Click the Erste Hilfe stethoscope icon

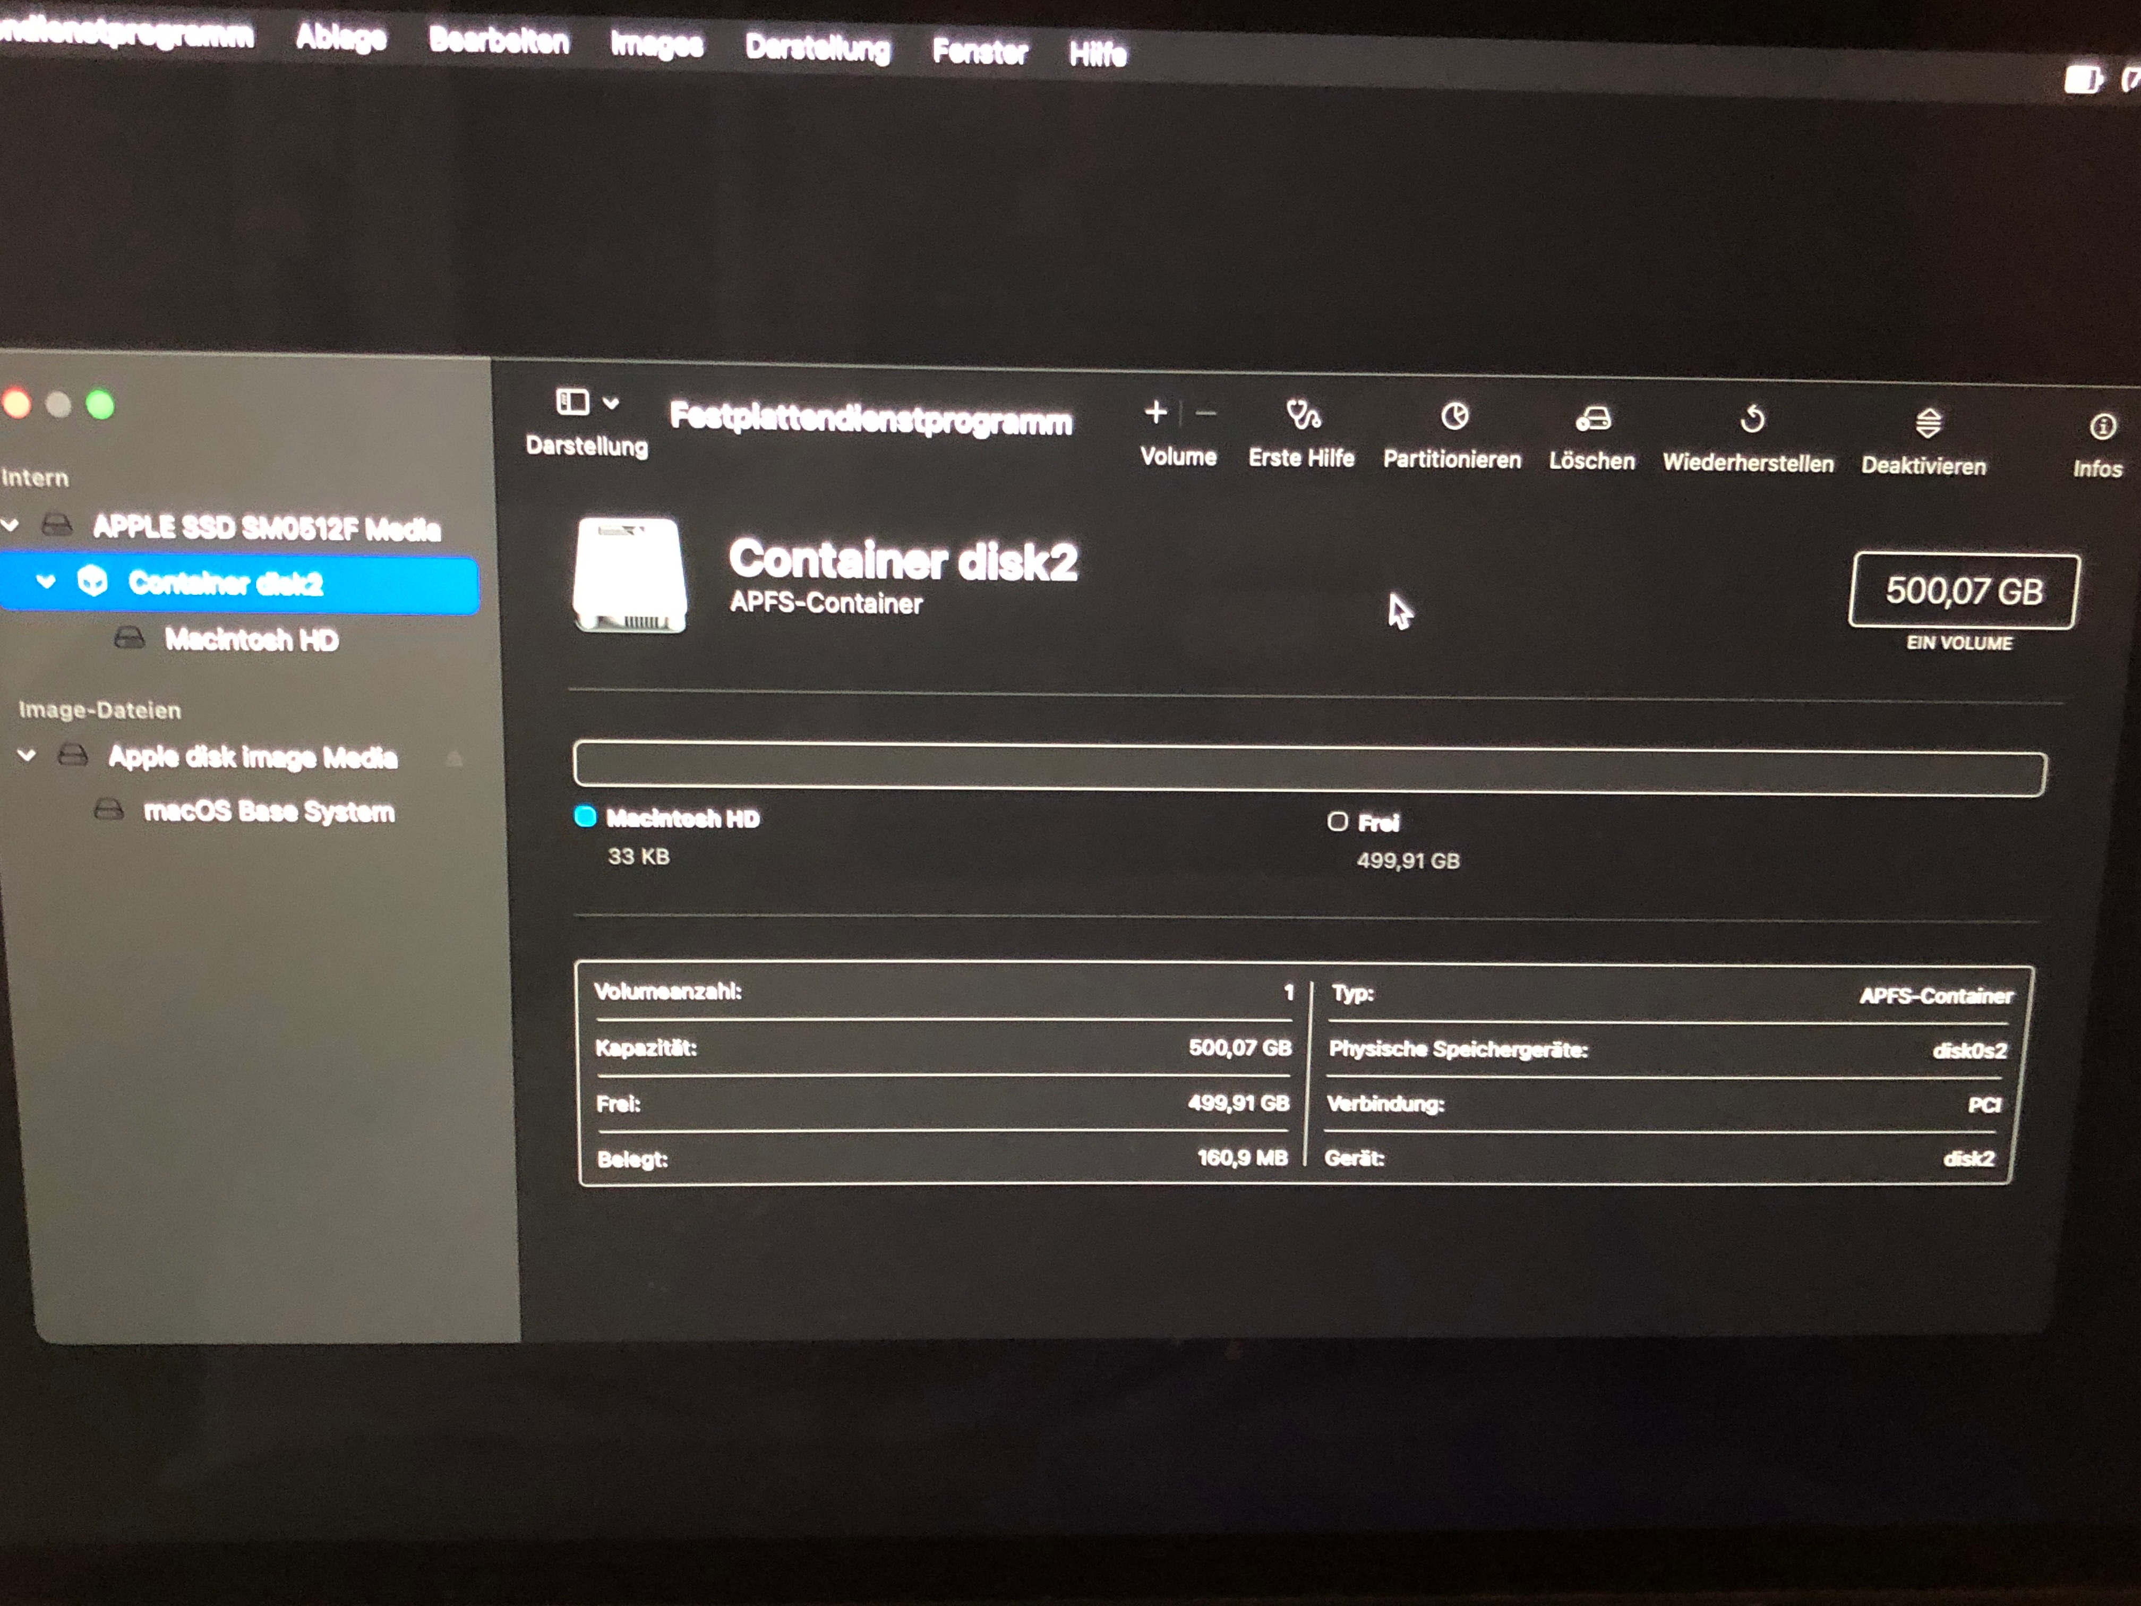[x=1303, y=416]
